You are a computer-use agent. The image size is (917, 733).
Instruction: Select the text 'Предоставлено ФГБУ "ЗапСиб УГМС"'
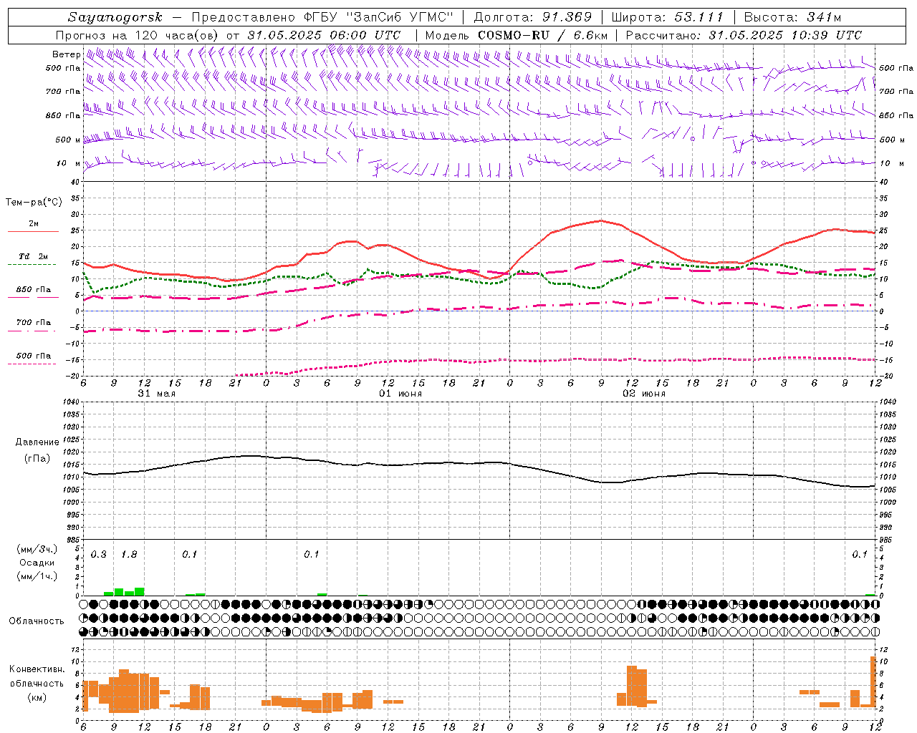(x=323, y=17)
